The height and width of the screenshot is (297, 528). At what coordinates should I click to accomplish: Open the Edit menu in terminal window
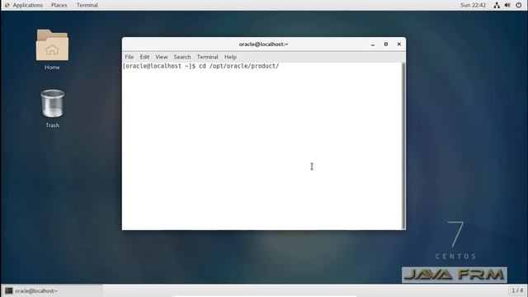(x=144, y=57)
